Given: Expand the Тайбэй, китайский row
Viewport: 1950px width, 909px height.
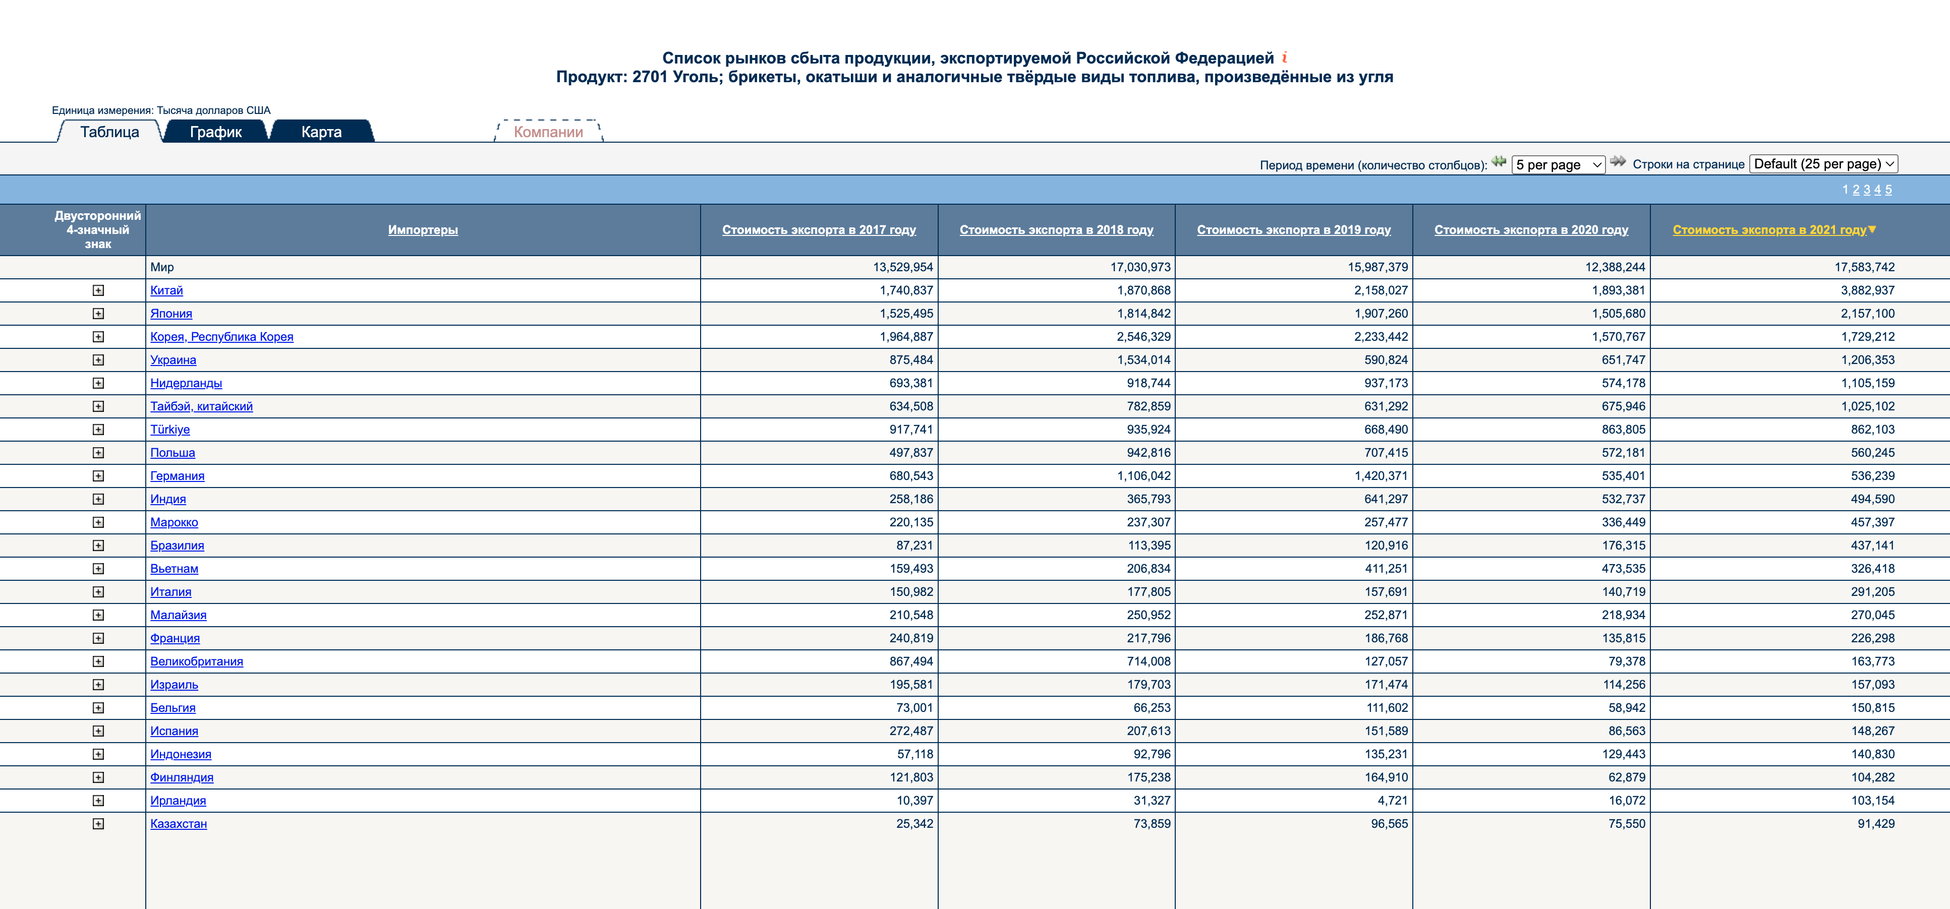Looking at the screenshot, I should coord(98,406).
